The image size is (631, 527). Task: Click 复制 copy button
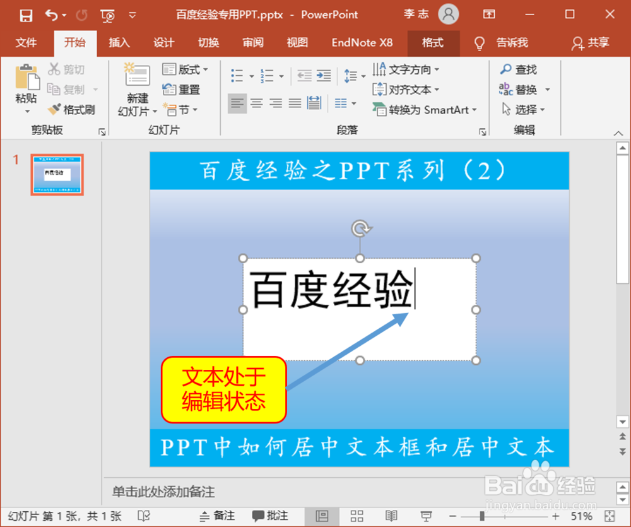66,89
